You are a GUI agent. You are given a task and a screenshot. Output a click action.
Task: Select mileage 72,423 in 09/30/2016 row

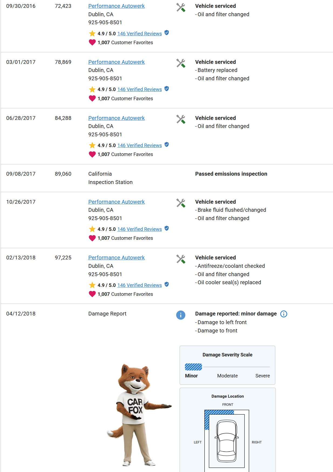(x=63, y=6)
